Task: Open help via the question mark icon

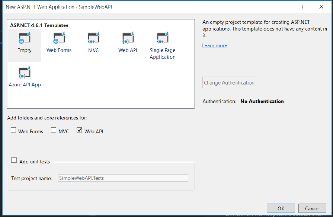Action: pyautogui.click(x=302, y=7)
